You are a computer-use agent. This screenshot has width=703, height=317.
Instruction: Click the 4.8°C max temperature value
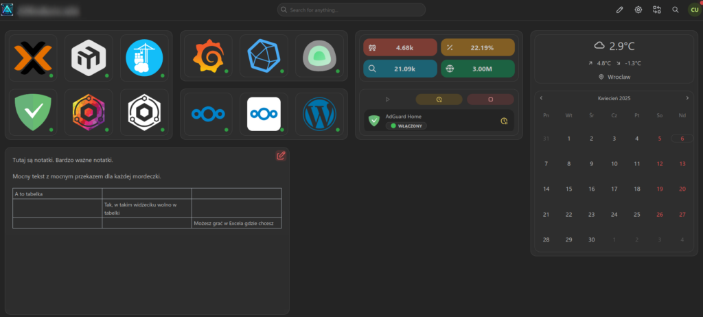pyautogui.click(x=603, y=63)
